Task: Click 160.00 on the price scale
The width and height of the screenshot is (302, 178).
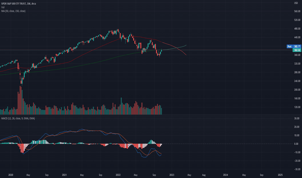Action: (x=297, y=98)
